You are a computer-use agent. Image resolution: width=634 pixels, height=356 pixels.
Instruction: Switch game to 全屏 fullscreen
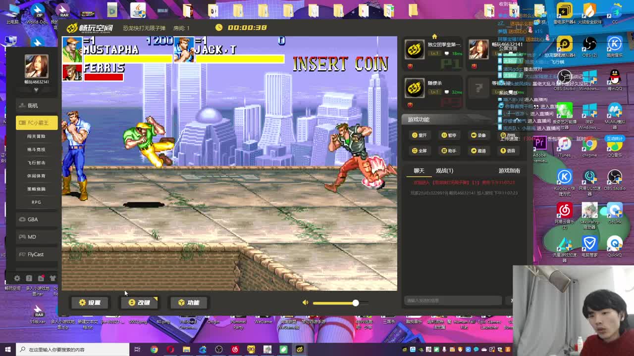point(419,150)
